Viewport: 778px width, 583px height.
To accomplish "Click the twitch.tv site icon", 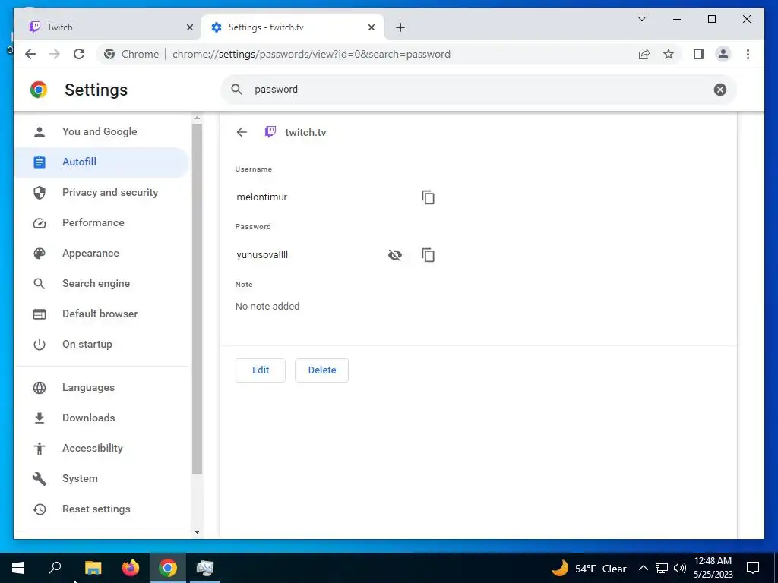I will (x=270, y=132).
